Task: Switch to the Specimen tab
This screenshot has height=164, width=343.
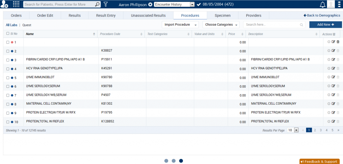Action: pyautogui.click(x=222, y=15)
